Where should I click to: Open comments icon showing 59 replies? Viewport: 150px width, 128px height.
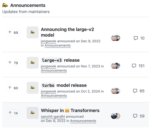point(135,116)
